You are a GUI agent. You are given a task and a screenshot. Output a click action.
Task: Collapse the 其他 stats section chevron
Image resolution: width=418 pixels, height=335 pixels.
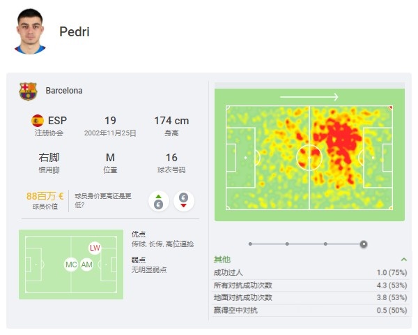point(404,260)
